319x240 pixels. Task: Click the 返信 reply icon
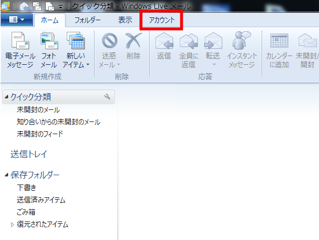[x=164, y=41]
